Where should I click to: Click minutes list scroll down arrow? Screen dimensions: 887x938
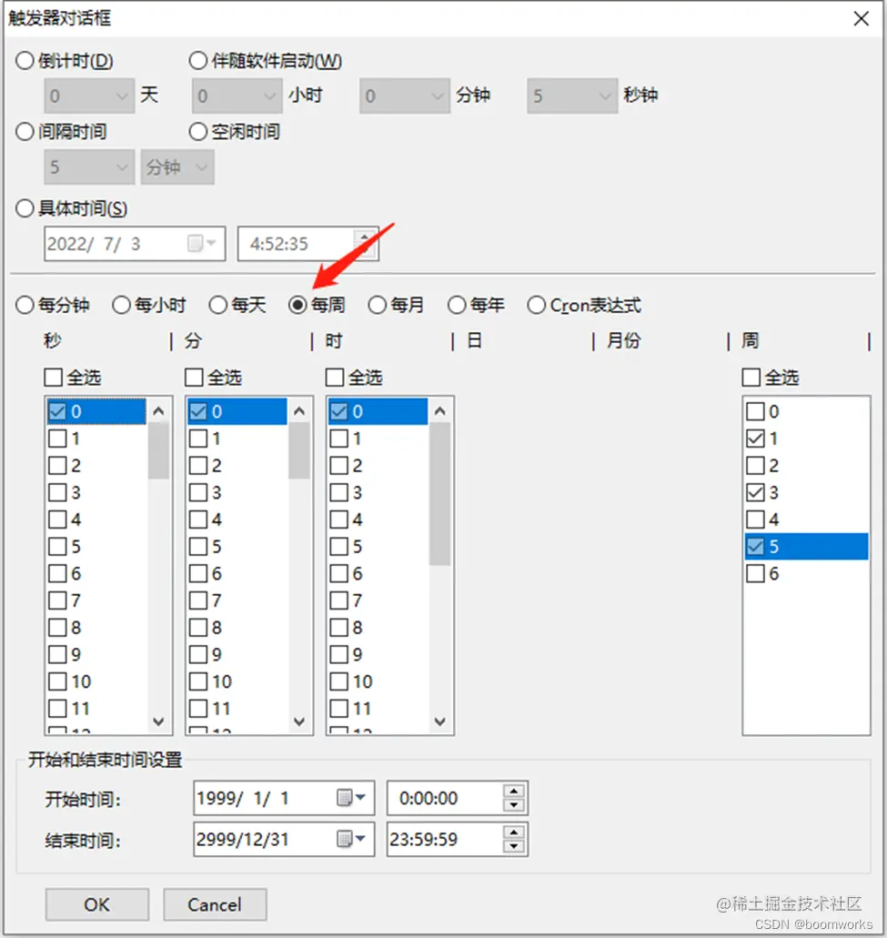pos(299,721)
